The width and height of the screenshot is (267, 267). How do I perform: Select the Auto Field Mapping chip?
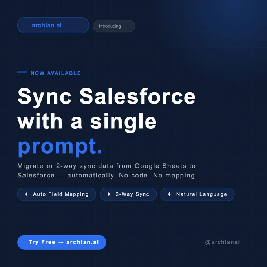[57, 194]
